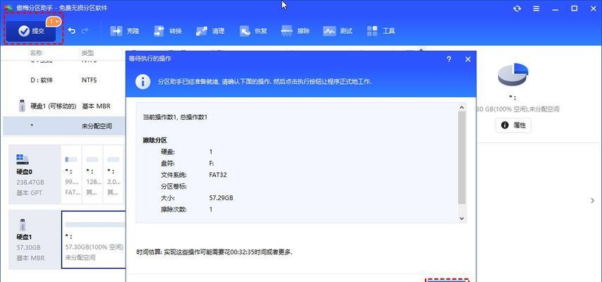
Task: Click the 57.29GB size value
Action: (x=221, y=197)
